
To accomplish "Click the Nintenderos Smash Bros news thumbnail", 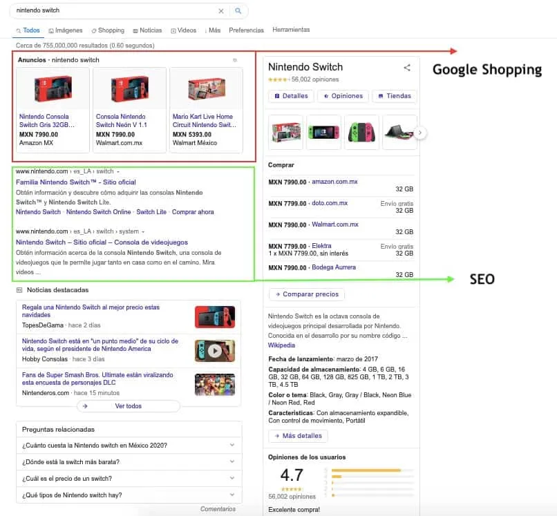I will (214, 384).
